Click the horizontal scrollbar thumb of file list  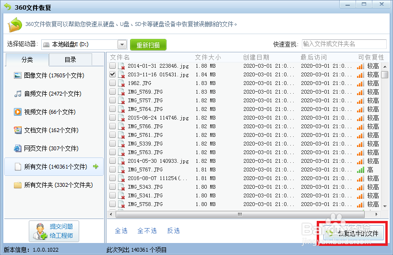tap(240, 214)
